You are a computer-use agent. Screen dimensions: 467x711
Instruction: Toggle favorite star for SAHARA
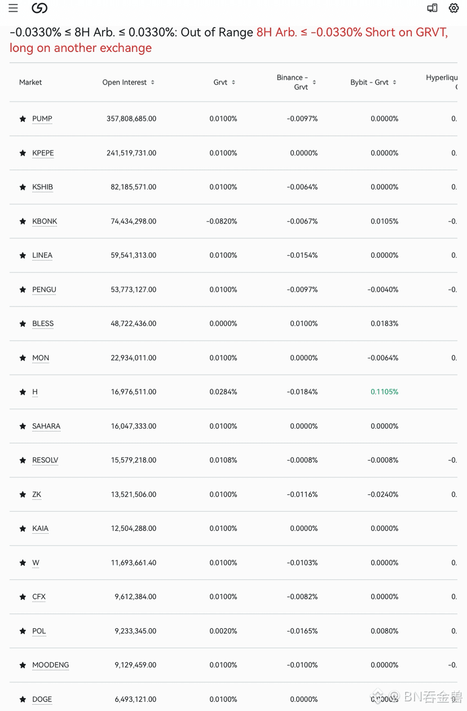click(23, 427)
